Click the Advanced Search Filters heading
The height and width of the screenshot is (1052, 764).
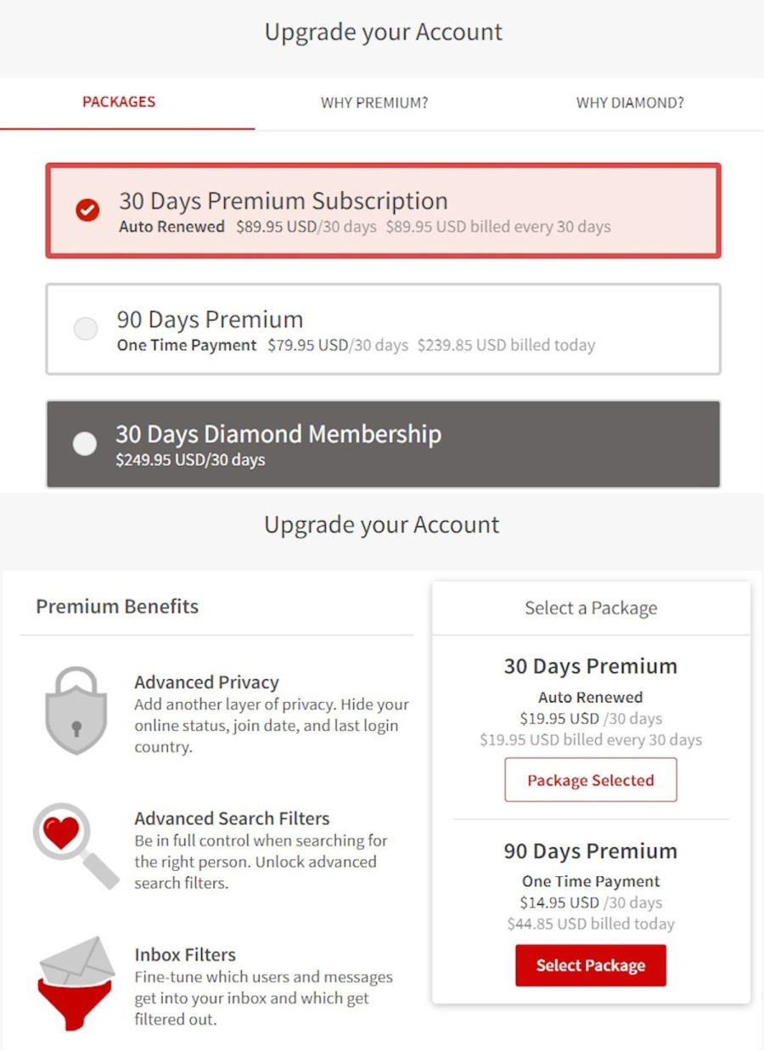[232, 818]
